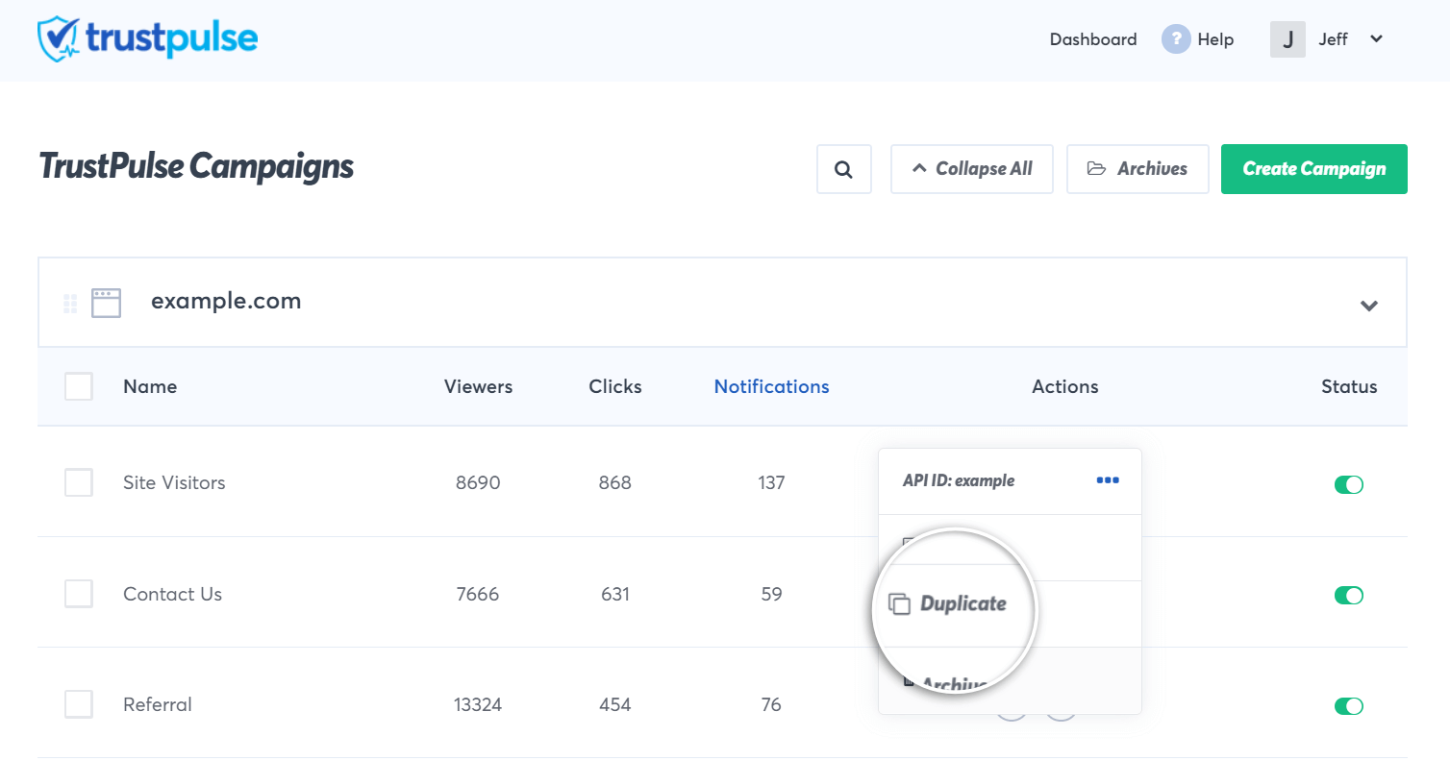
Task: Click the 631 clicks value
Action: tap(615, 594)
